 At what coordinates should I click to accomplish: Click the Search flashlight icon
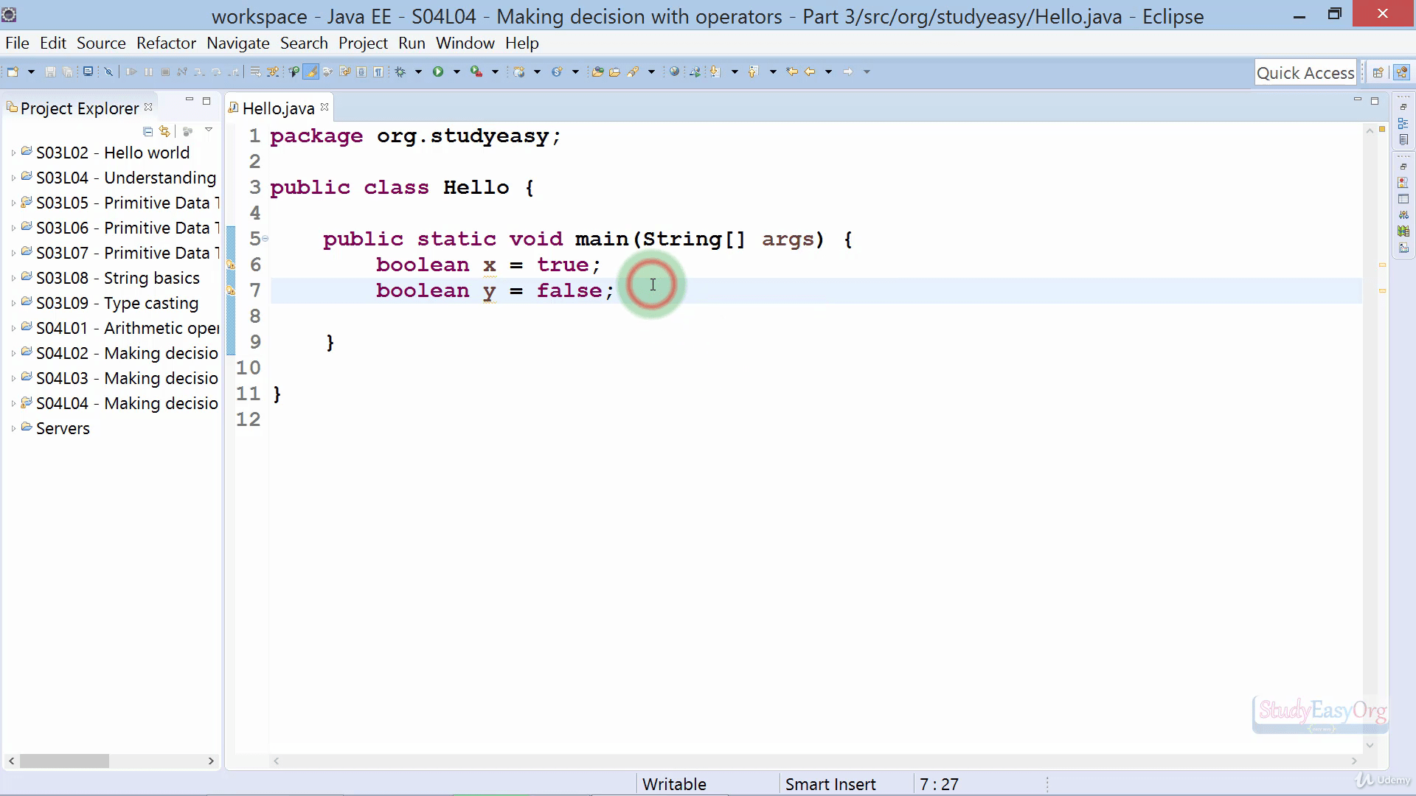[x=635, y=71]
